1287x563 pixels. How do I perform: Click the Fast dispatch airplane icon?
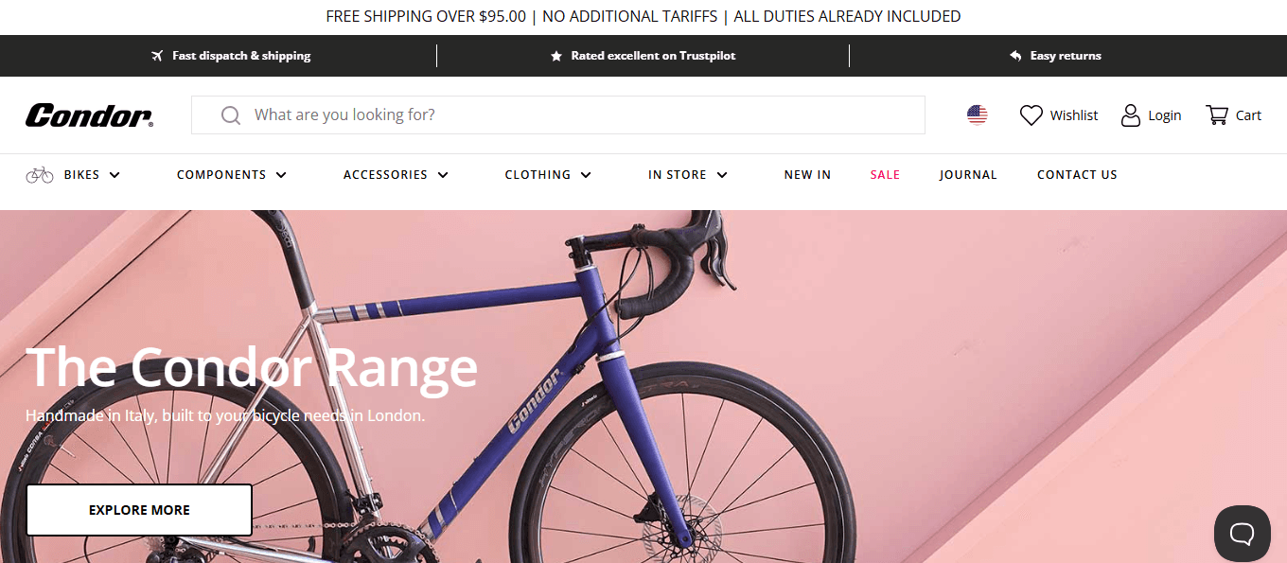pyautogui.click(x=157, y=56)
